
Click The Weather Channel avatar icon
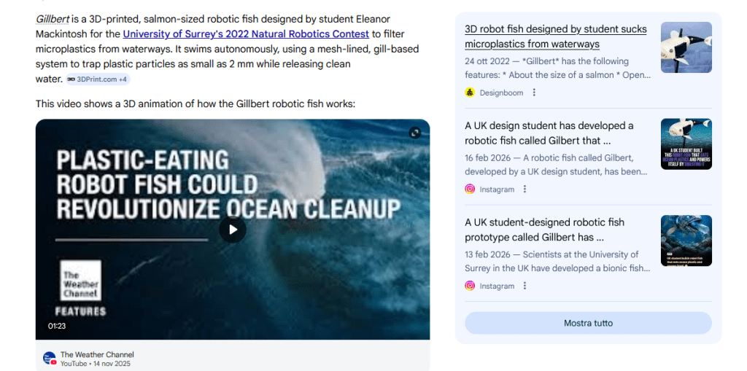(49, 359)
